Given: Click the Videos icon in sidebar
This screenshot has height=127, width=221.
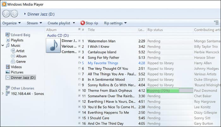Looking at the screenshot, I should (8, 67).
